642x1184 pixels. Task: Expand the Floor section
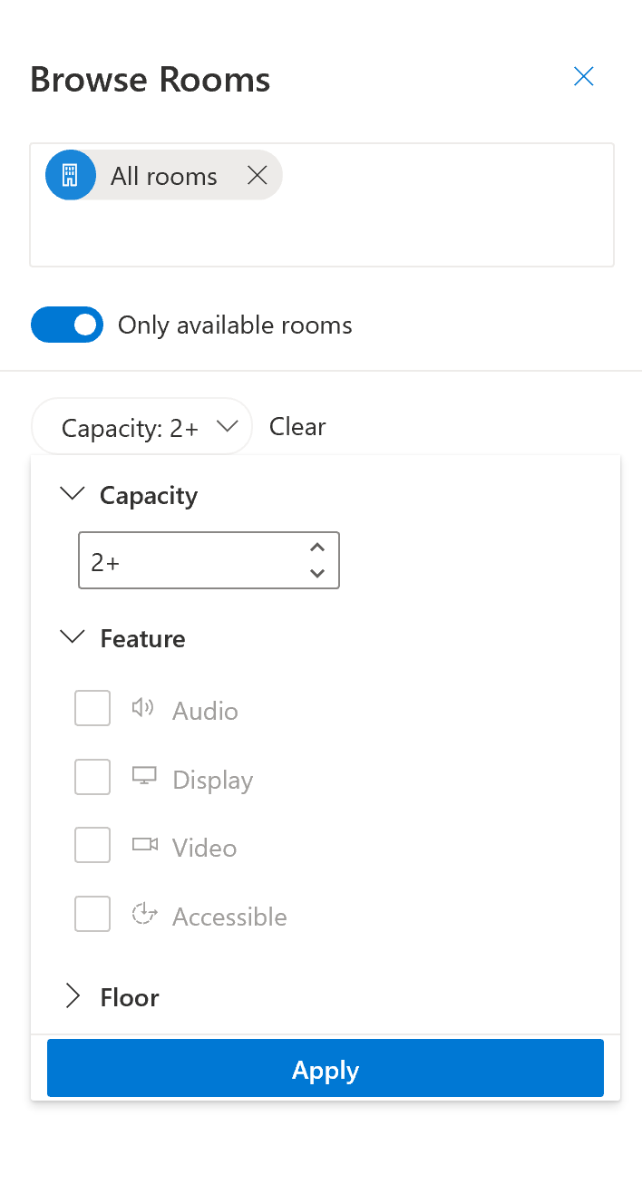(x=72, y=995)
